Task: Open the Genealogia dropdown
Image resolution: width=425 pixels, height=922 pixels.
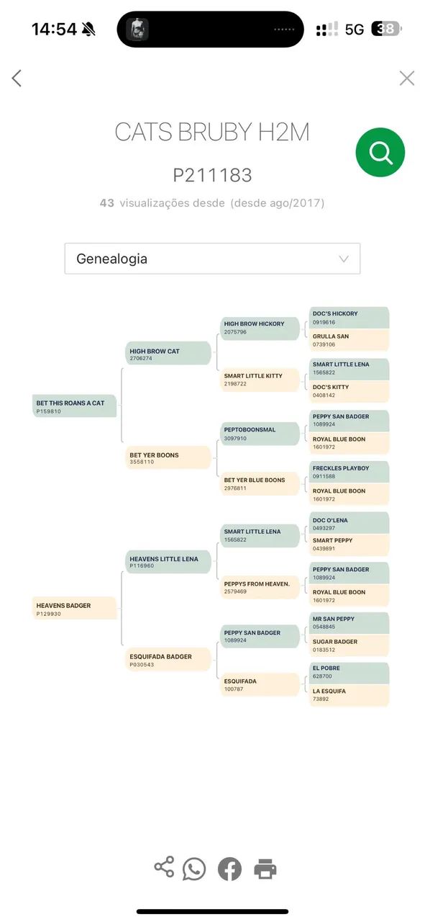Action: pos(212,259)
